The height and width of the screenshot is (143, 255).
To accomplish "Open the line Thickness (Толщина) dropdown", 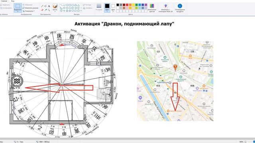I will 99,8.
